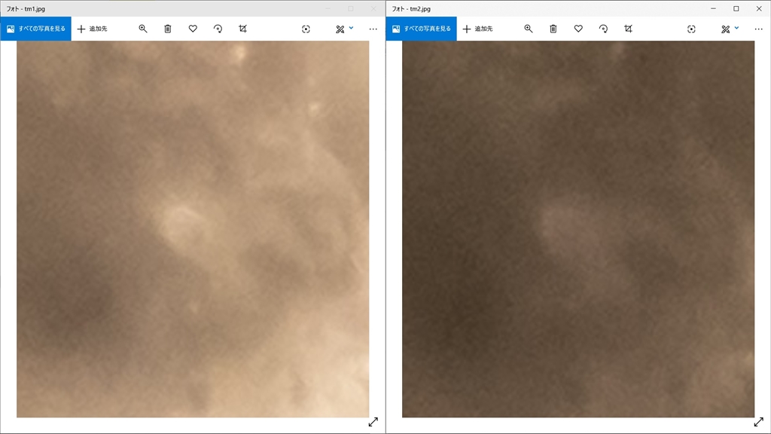
Task: Open Edit & Create in tm2.jpg window
Action: tap(725, 29)
